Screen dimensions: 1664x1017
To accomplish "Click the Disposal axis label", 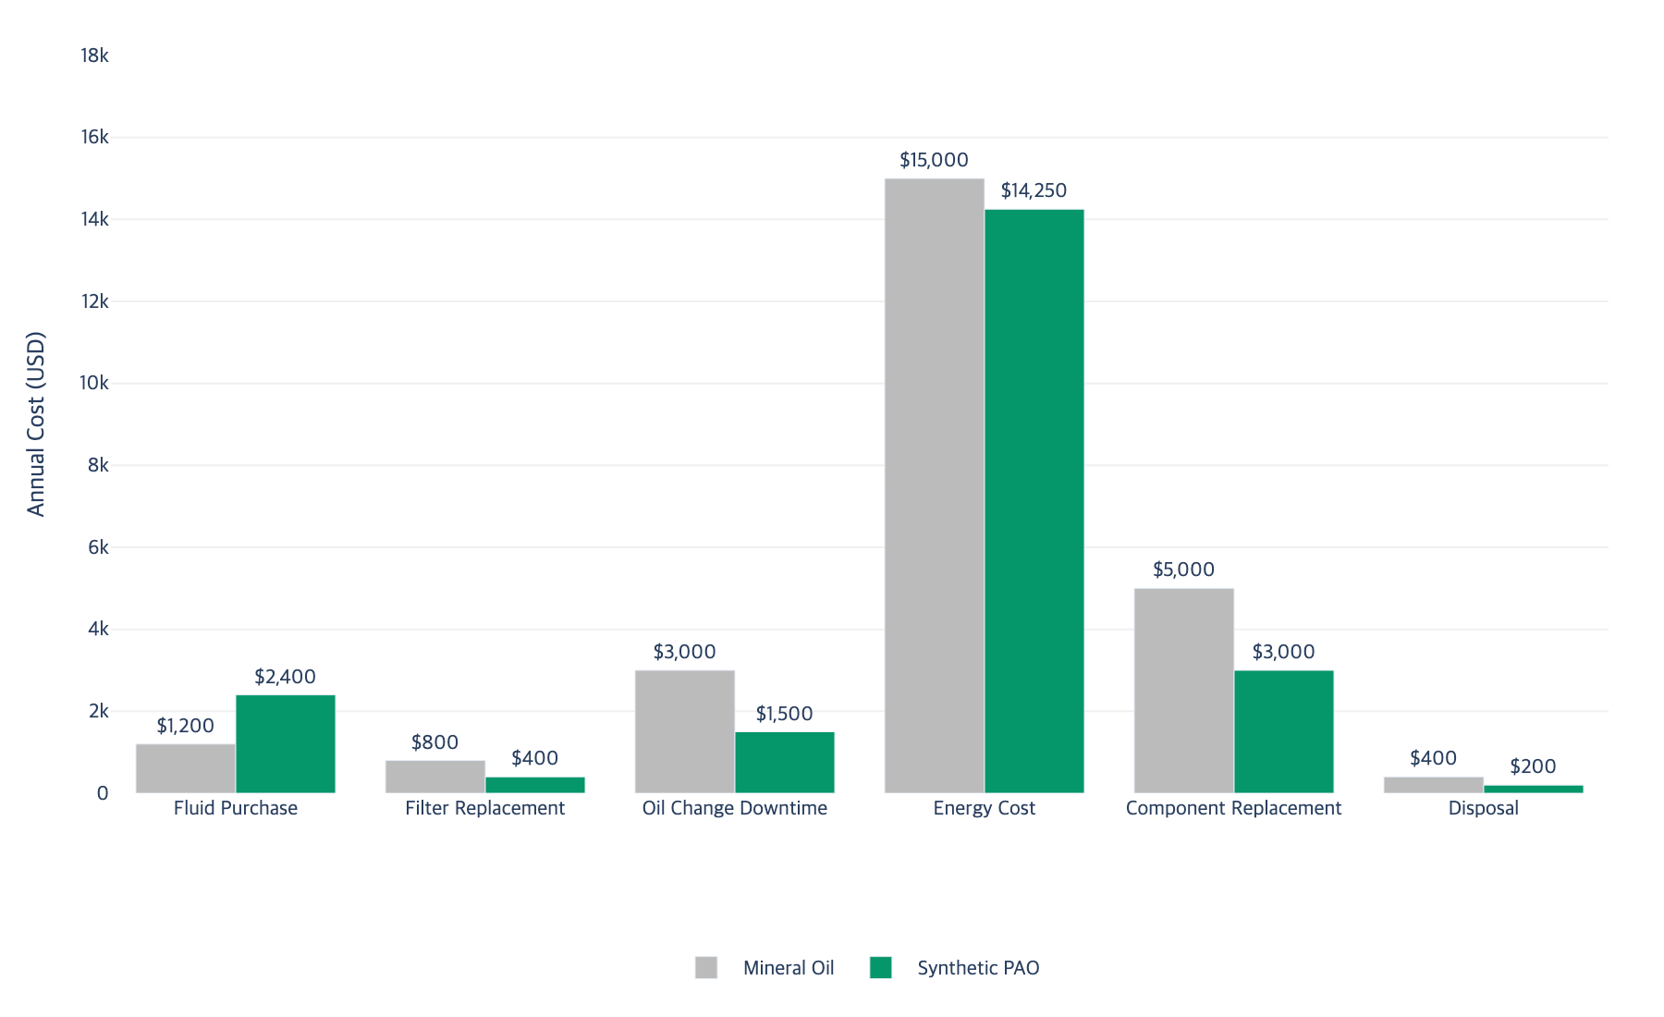I will [x=1484, y=808].
